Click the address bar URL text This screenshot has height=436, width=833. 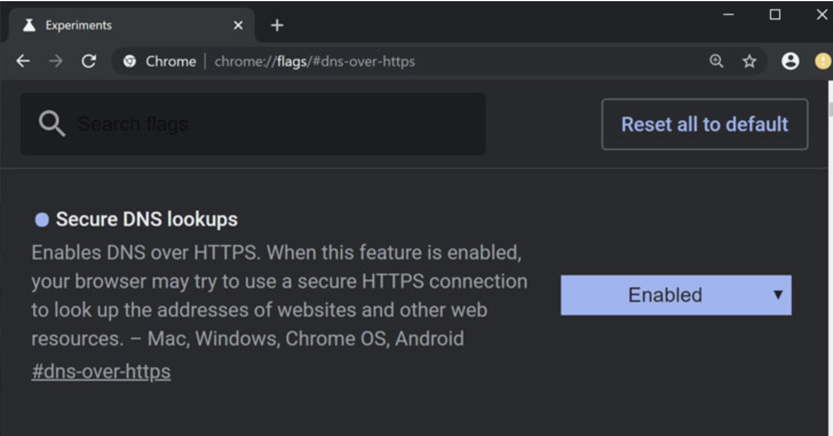click(314, 61)
